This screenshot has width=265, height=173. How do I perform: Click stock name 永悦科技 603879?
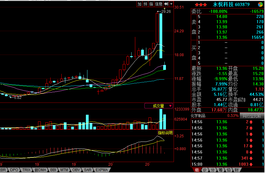pyautogui.click(x=231, y=4)
